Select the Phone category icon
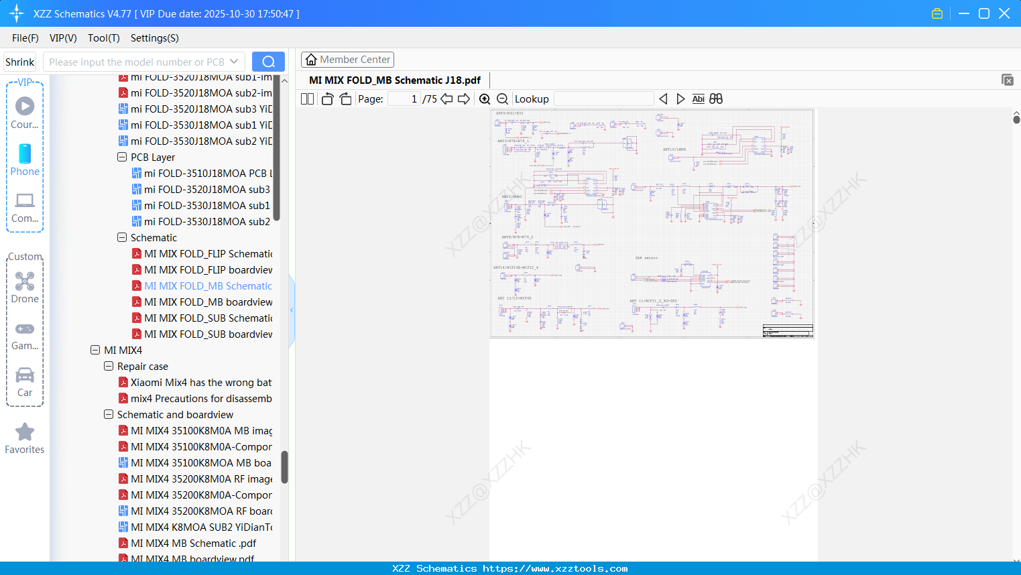Viewport: 1021px width, 575px height. click(x=25, y=160)
